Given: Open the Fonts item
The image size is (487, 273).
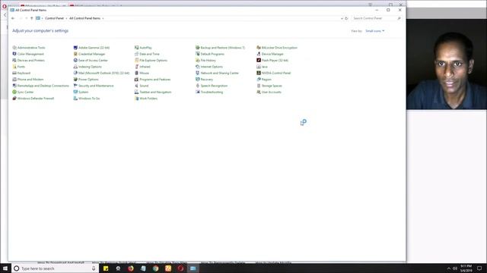Looking at the screenshot, I should click(x=18, y=67).
